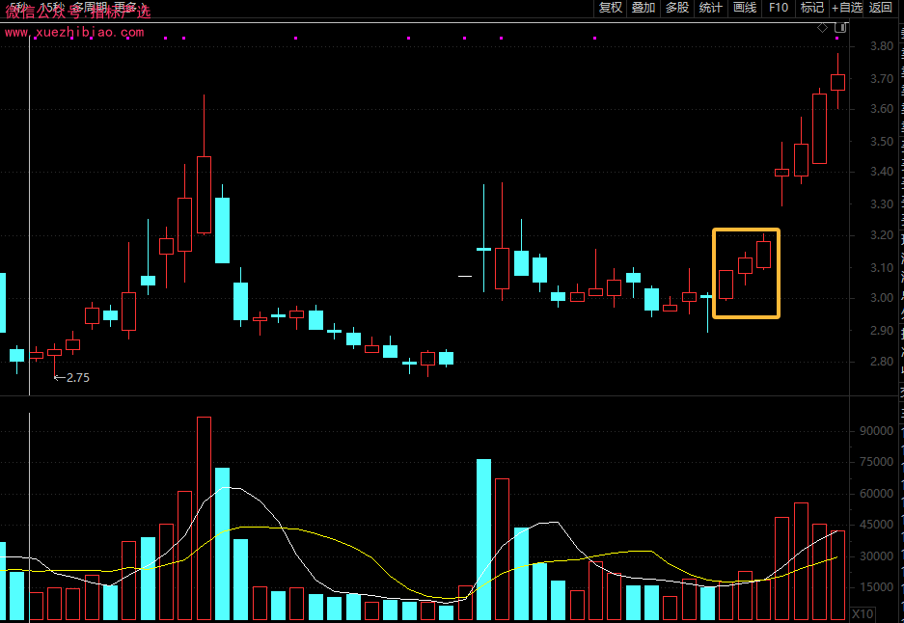The image size is (904, 623).
Task: Click the 返回 back button
Action: tap(880, 8)
